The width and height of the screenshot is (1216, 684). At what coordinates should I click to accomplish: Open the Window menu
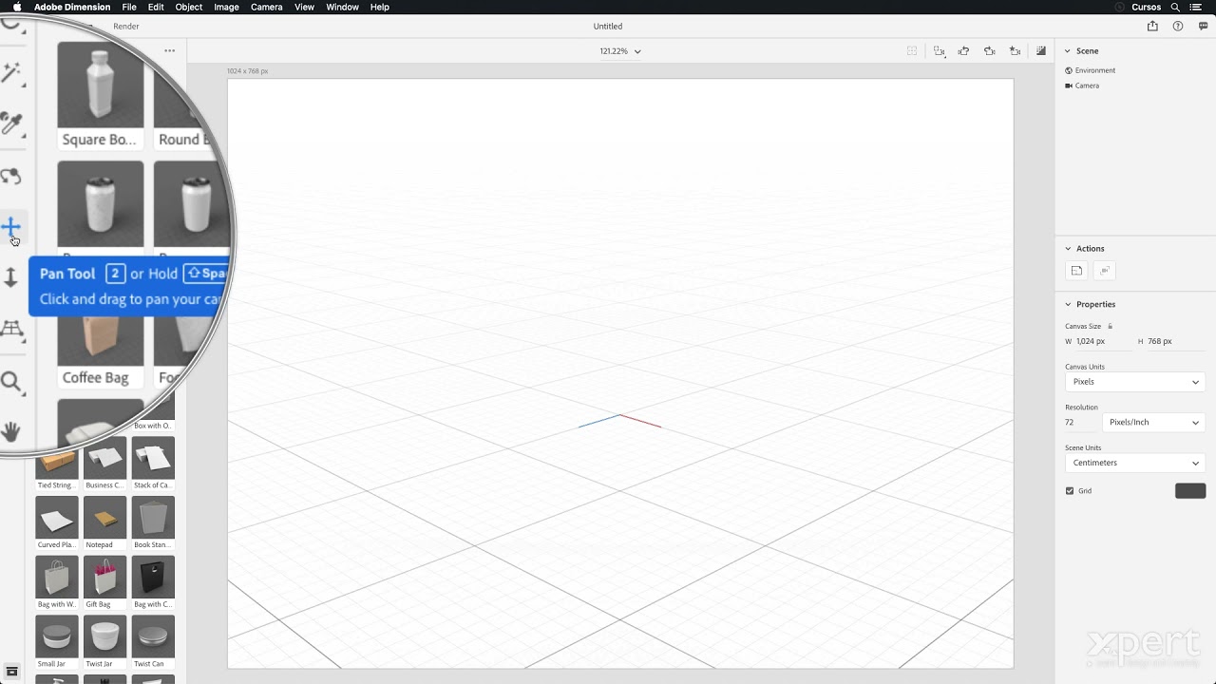pyautogui.click(x=342, y=7)
